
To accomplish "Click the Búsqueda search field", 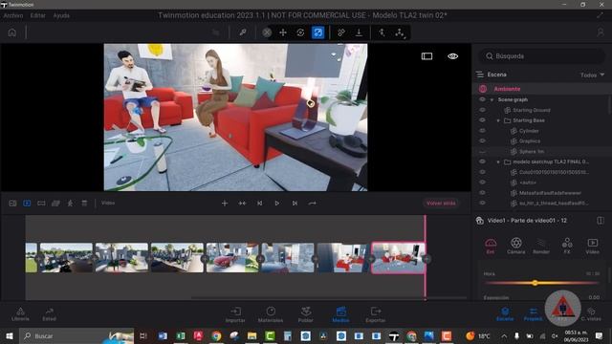I will coord(542,56).
